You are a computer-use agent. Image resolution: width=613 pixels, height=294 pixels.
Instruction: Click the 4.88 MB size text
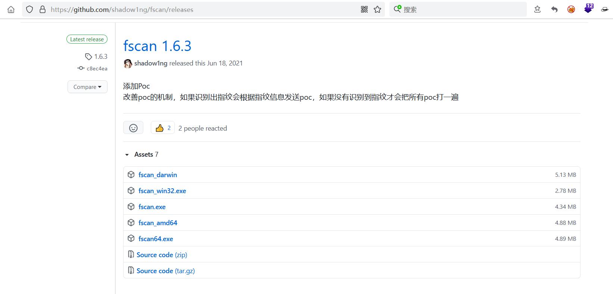tap(566, 223)
